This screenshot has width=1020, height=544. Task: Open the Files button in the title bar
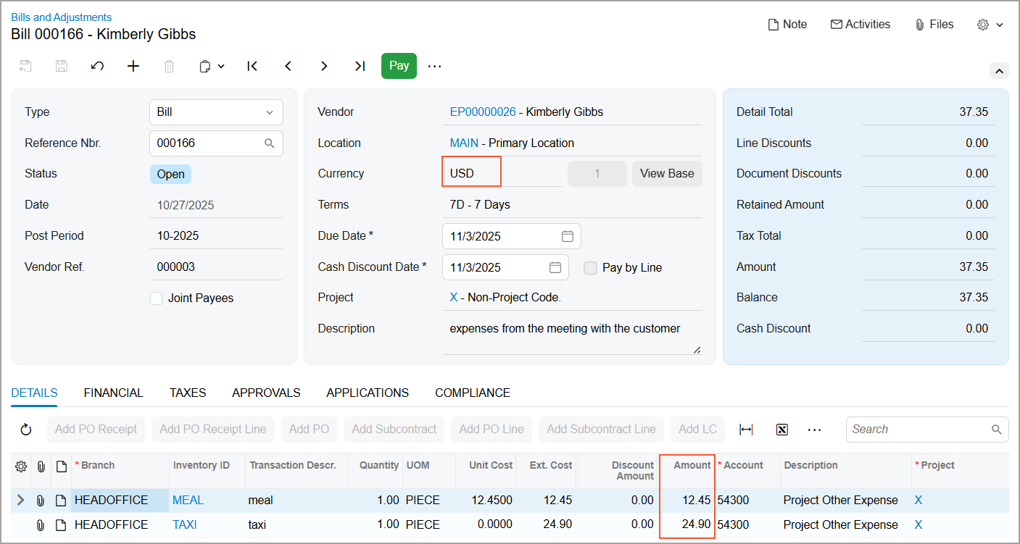[934, 25]
